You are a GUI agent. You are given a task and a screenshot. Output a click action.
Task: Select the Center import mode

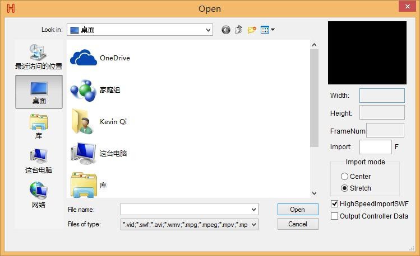[x=344, y=177]
